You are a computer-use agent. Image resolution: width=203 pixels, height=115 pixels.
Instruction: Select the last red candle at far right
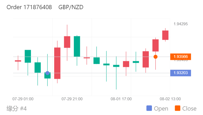(165, 35)
